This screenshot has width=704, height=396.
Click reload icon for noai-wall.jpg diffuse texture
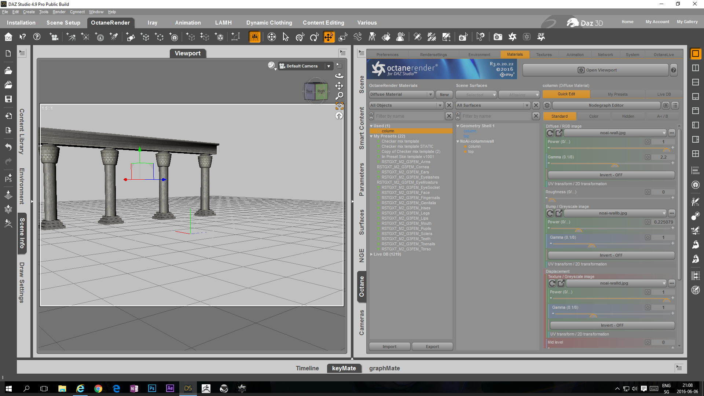[550, 133]
